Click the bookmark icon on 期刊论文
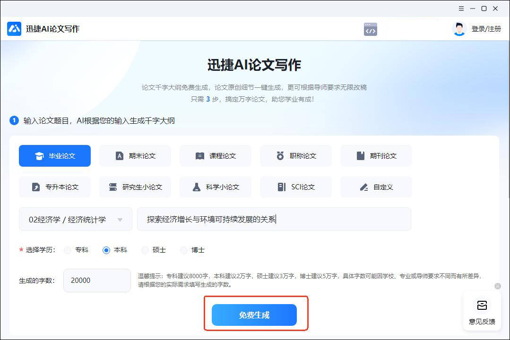This screenshot has width=510, height=340. 361,156
